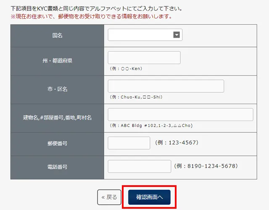This screenshot has width=269, height=210.
Task: Click the 国名 row label
Action: tap(57, 36)
